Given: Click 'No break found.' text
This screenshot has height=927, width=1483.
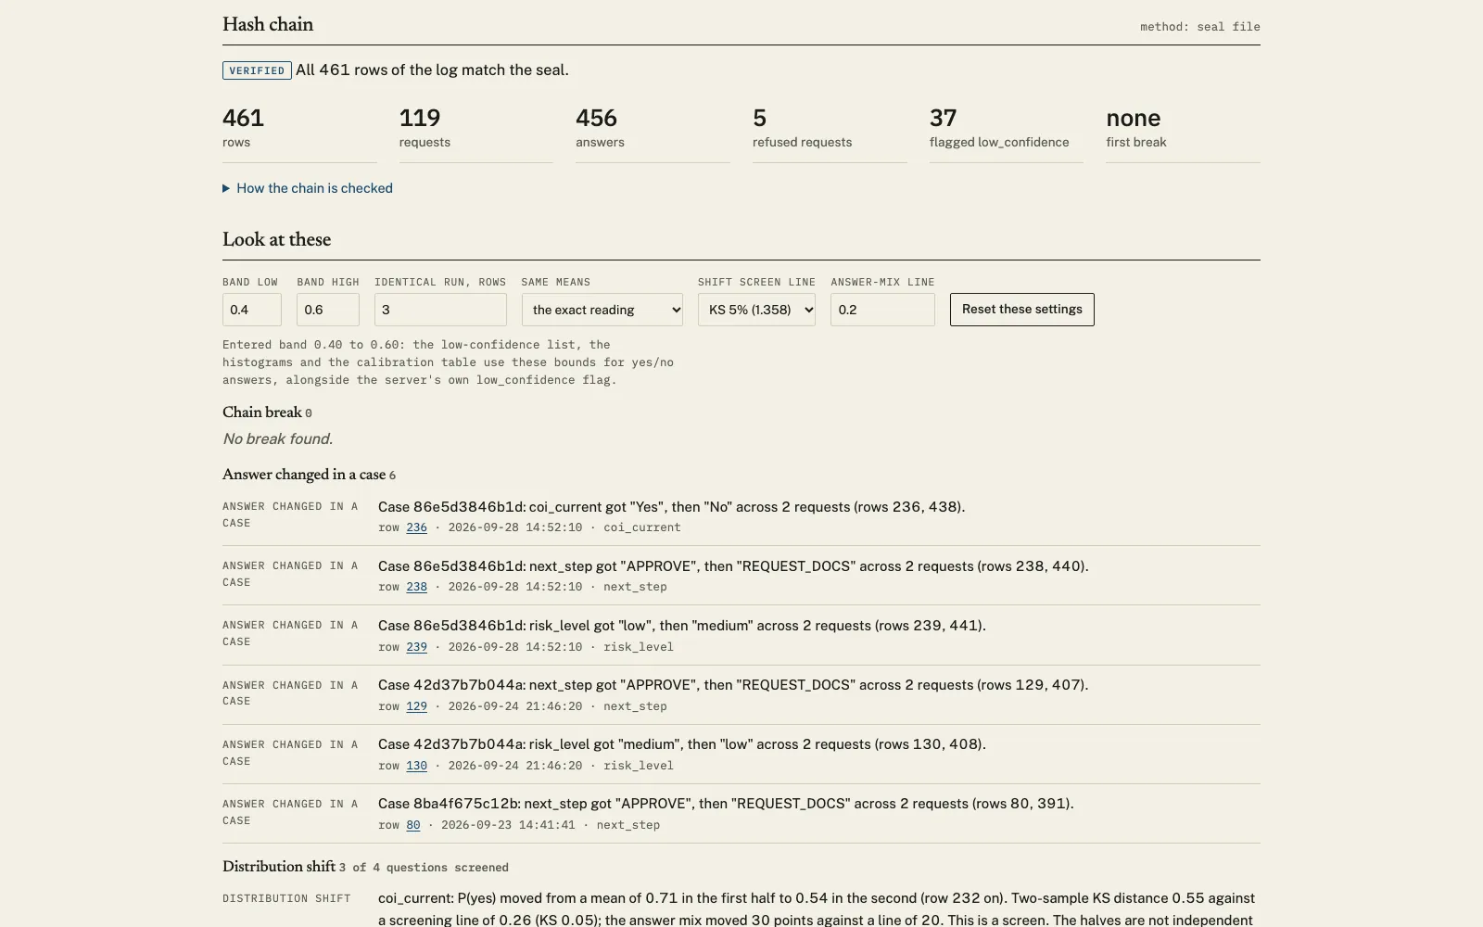Looking at the screenshot, I should (x=277, y=438).
